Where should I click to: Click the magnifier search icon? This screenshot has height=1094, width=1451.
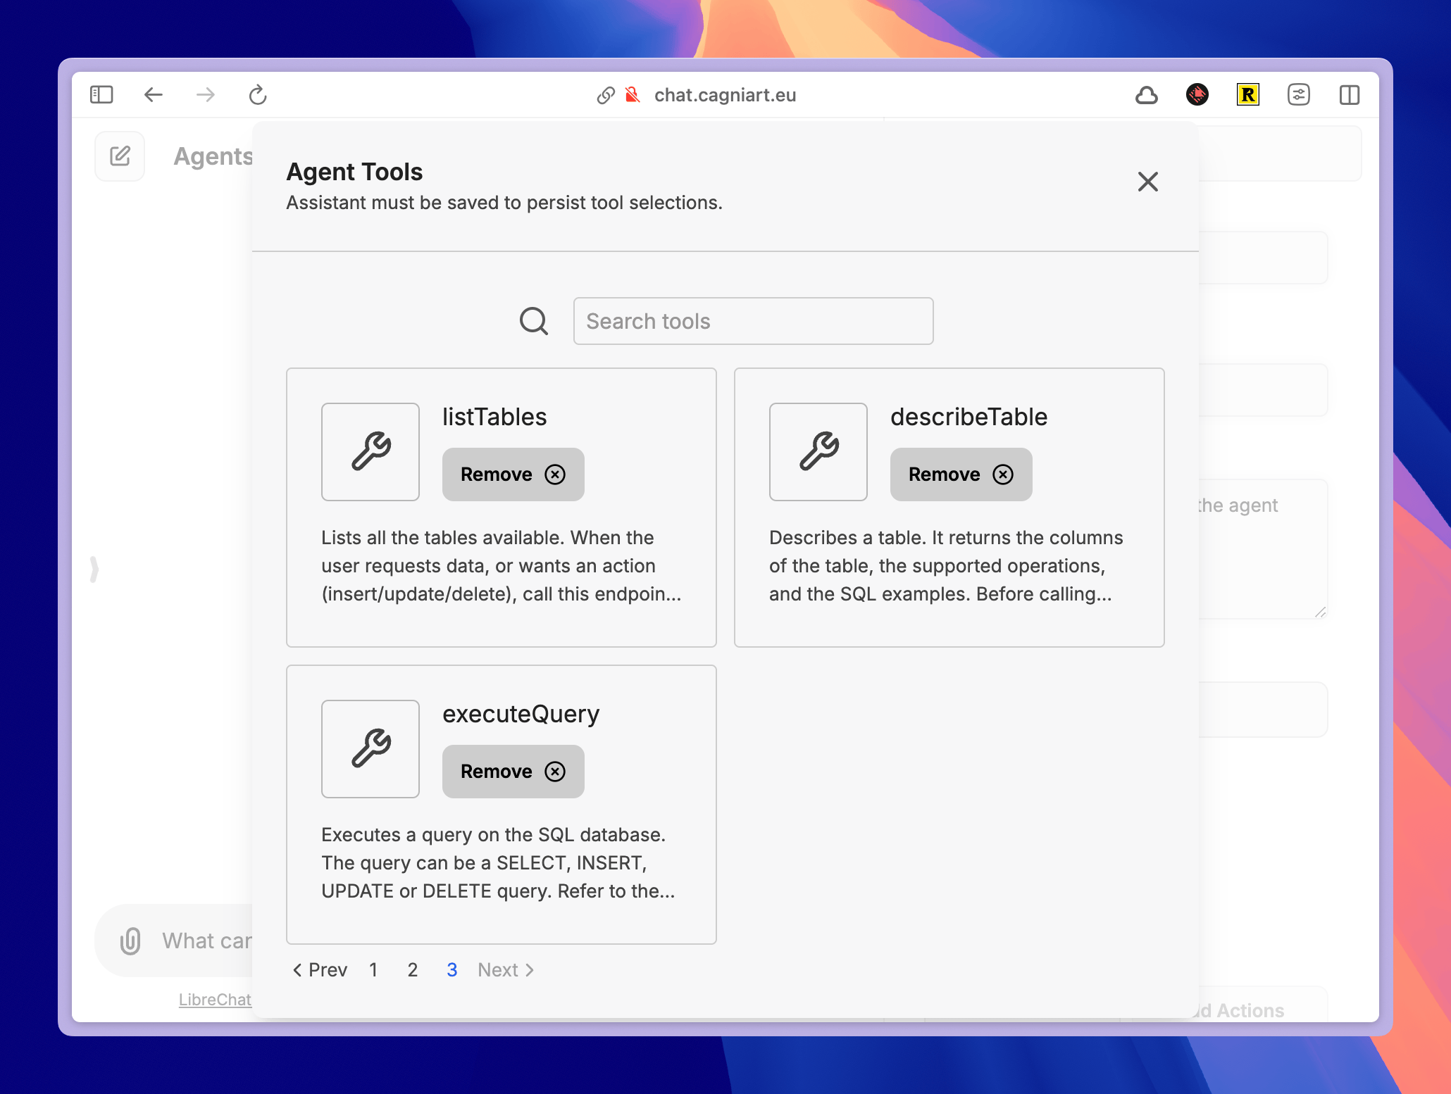(534, 321)
